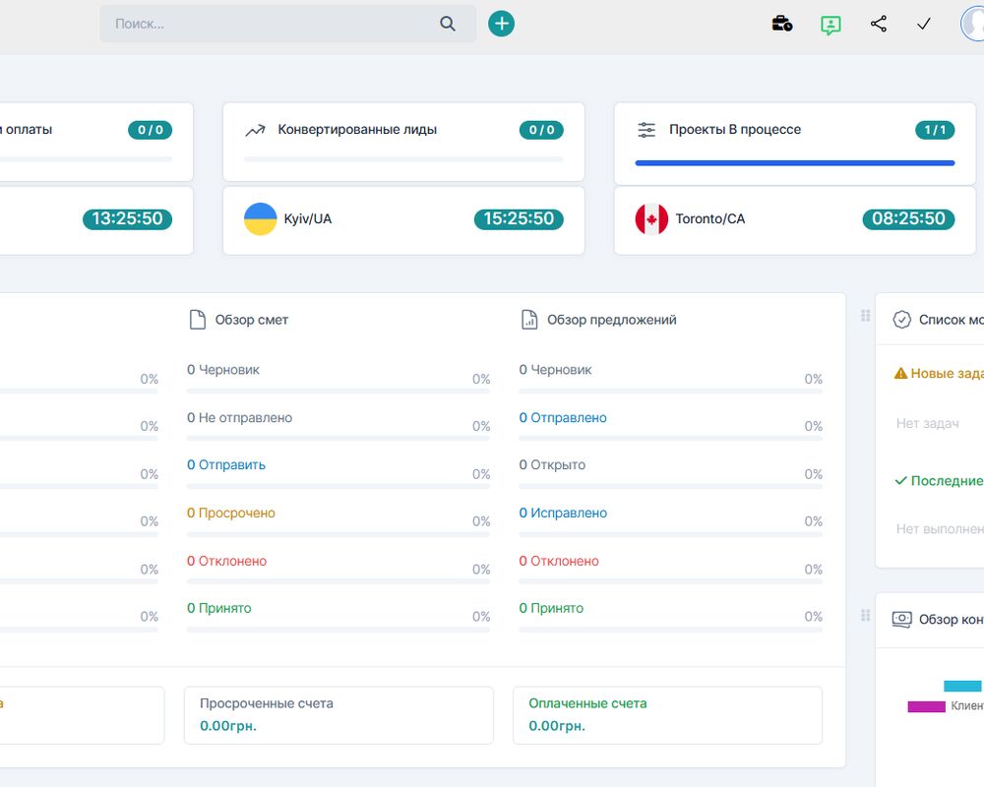Viewport: 984px width, 787px height.
Task: Open the checkmark to-do icon in header
Action: tap(924, 23)
